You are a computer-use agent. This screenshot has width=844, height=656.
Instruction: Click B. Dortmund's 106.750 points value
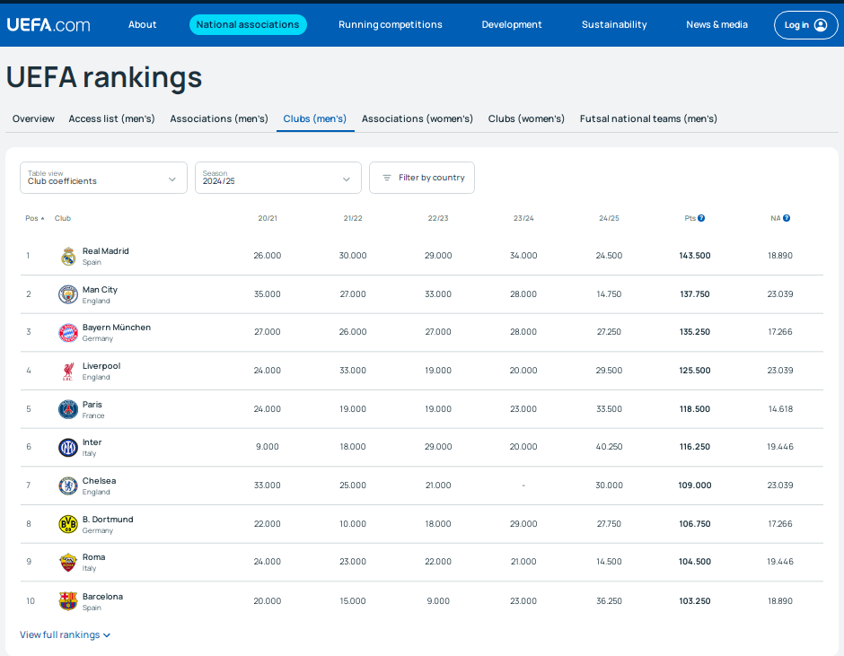[695, 524]
